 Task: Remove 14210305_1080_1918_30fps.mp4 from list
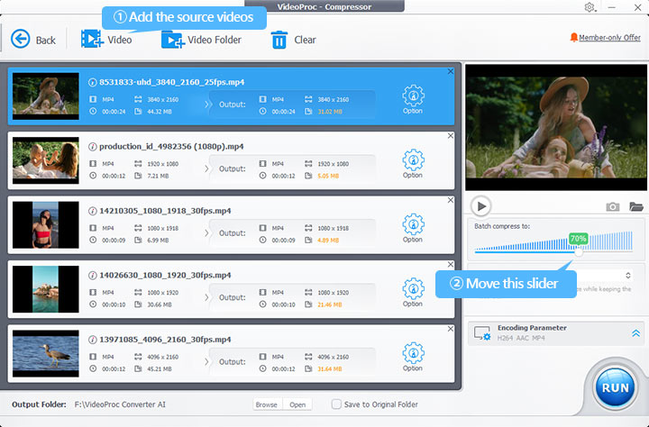click(x=451, y=200)
